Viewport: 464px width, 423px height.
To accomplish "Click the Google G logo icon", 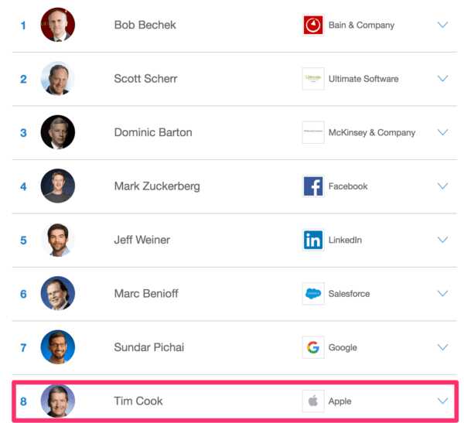I will 313,347.
